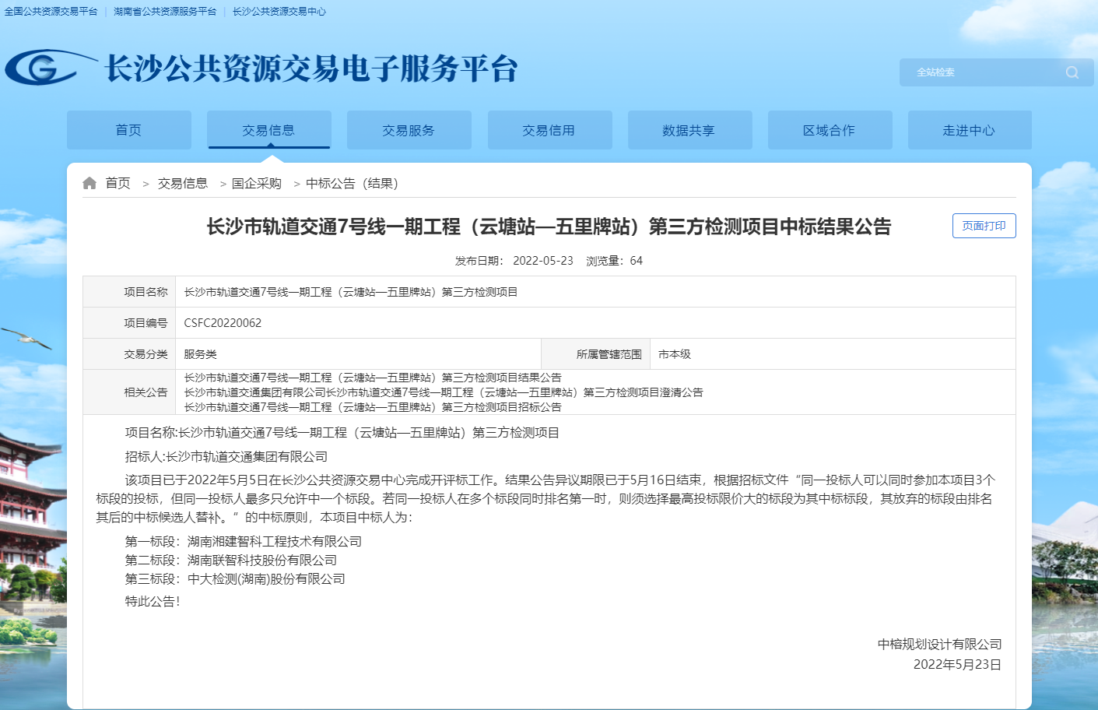The image size is (1098, 710).
Task: Click 交易信息 in the breadcrumb
Action: click(x=183, y=183)
